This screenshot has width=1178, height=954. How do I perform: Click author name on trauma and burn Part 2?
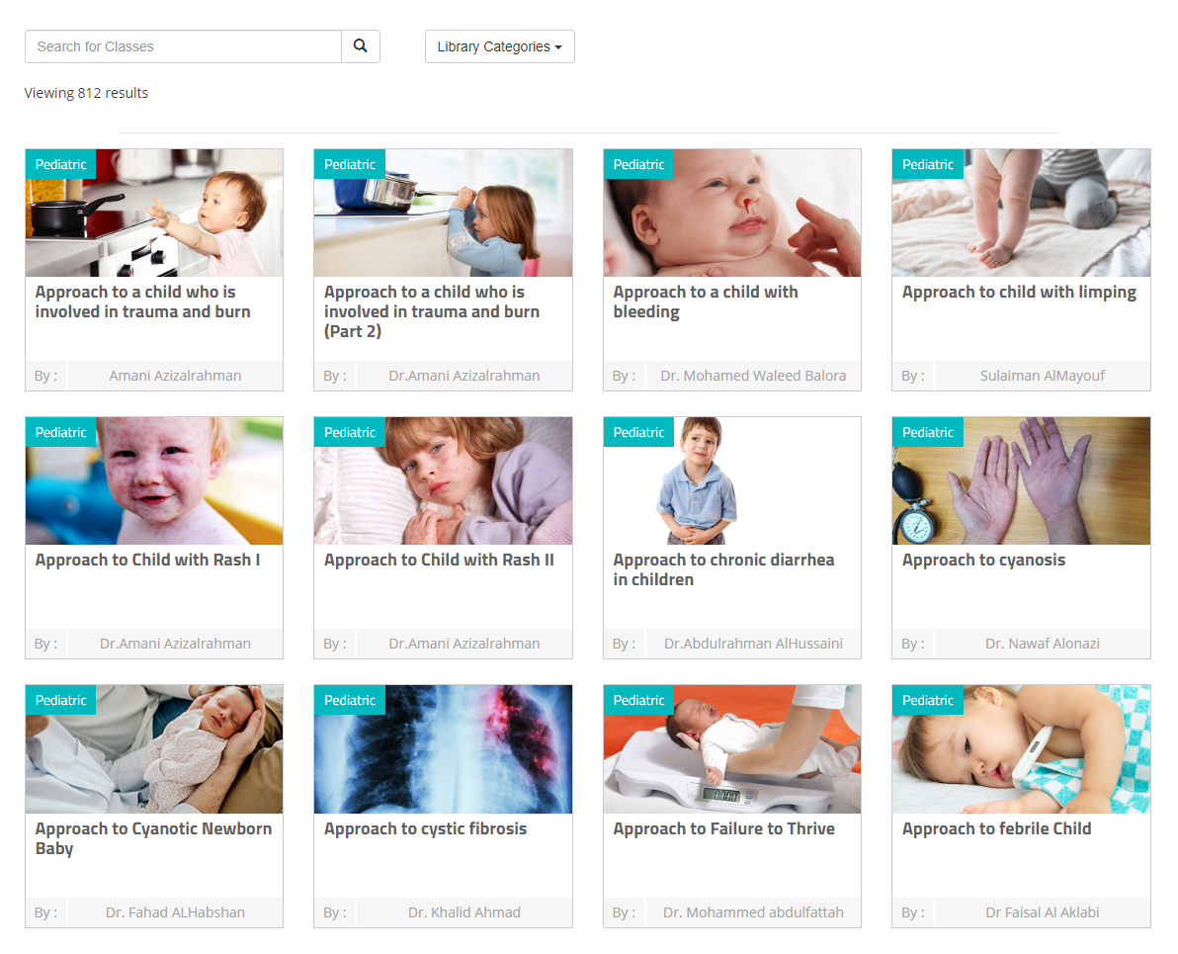464,376
